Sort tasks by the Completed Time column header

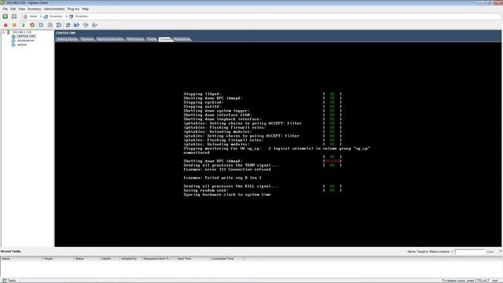pos(227,259)
